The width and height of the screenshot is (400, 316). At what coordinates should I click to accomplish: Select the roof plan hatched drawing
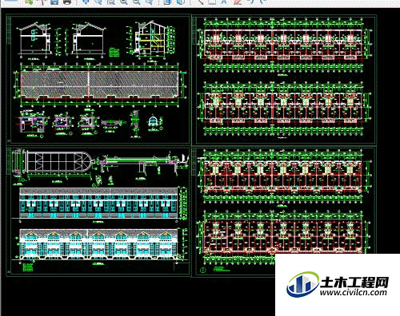coord(99,85)
